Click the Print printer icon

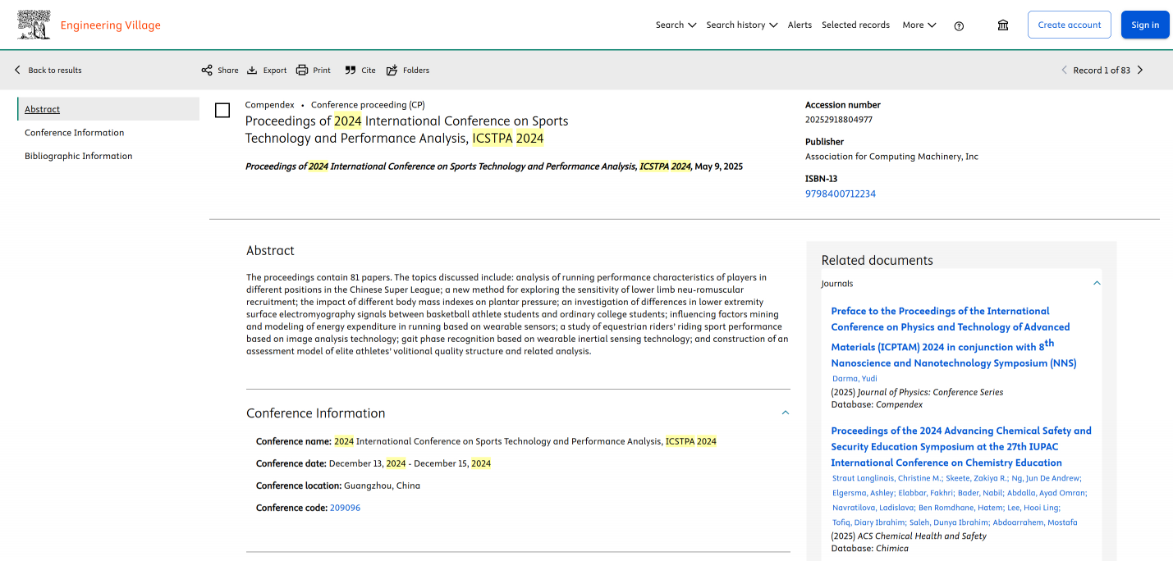tap(302, 71)
